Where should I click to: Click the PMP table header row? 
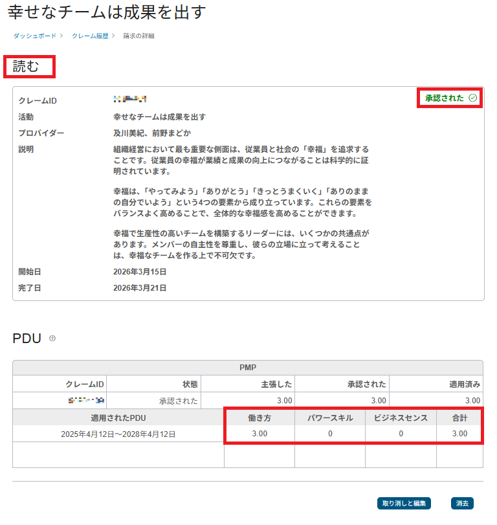click(248, 367)
